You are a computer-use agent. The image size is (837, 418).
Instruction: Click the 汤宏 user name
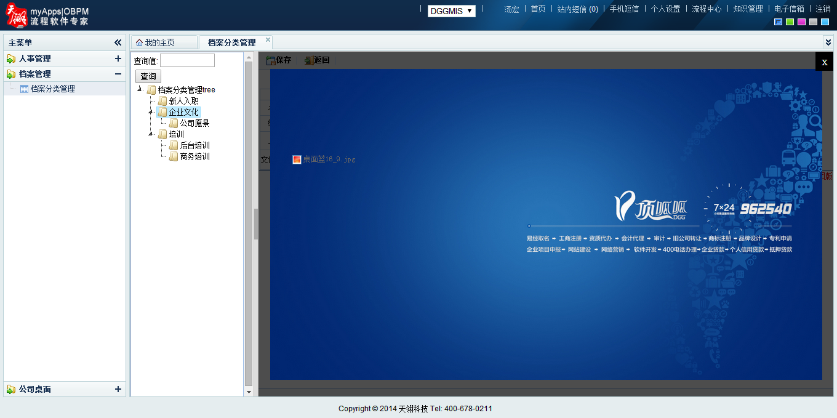click(x=511, y=9)
